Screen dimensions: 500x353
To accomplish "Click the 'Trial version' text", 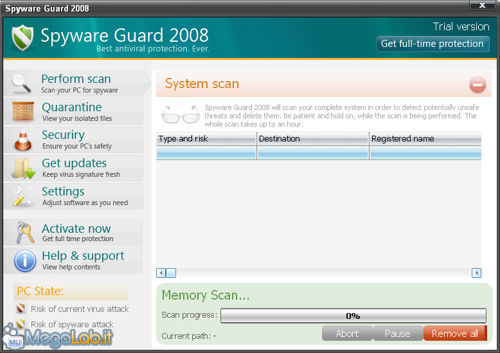I will point(461,26).
